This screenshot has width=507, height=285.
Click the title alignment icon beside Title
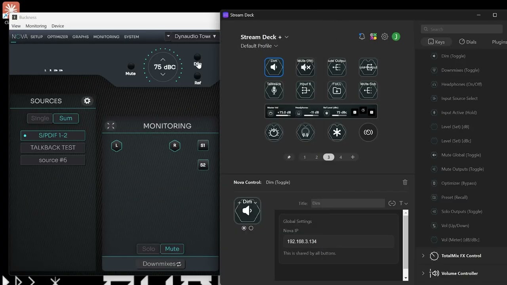tap(392, 203)
